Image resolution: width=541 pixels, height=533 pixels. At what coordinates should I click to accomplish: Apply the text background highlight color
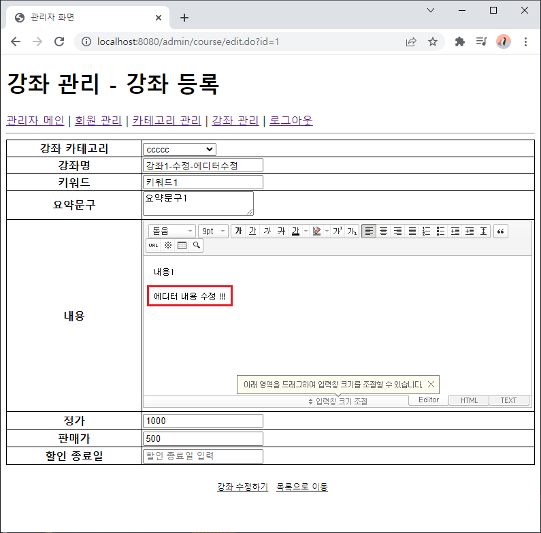pos(316,231)
